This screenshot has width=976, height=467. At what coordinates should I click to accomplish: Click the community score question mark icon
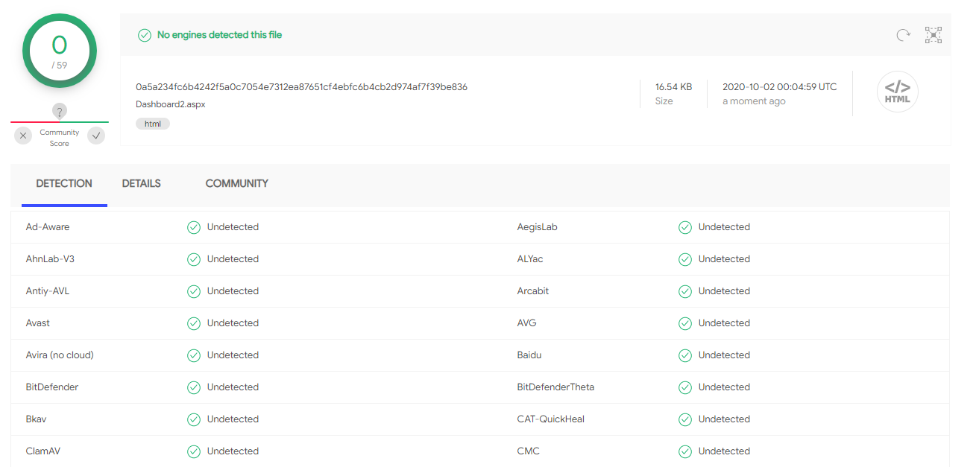[60, 112]
